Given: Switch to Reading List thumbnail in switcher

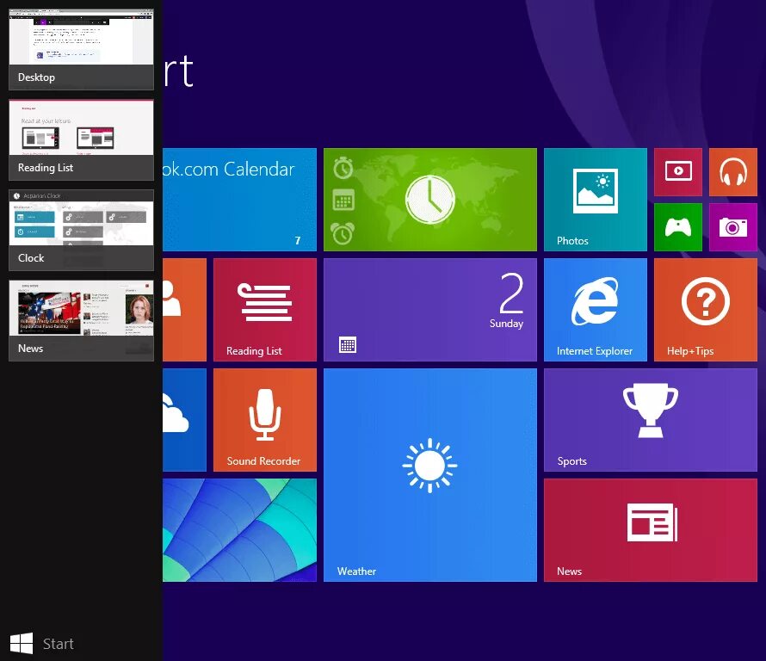Looking at the screenshot, I should 81,140.
